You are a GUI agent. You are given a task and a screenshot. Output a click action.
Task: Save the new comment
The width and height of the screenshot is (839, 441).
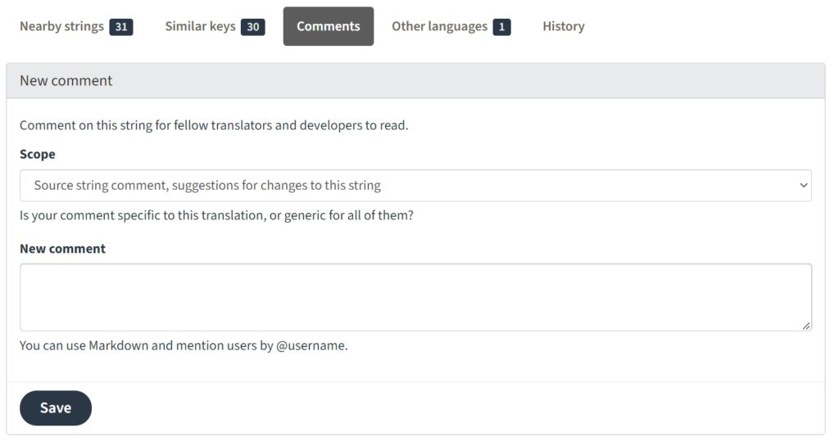pyautogui.click(x=56, y=407)
